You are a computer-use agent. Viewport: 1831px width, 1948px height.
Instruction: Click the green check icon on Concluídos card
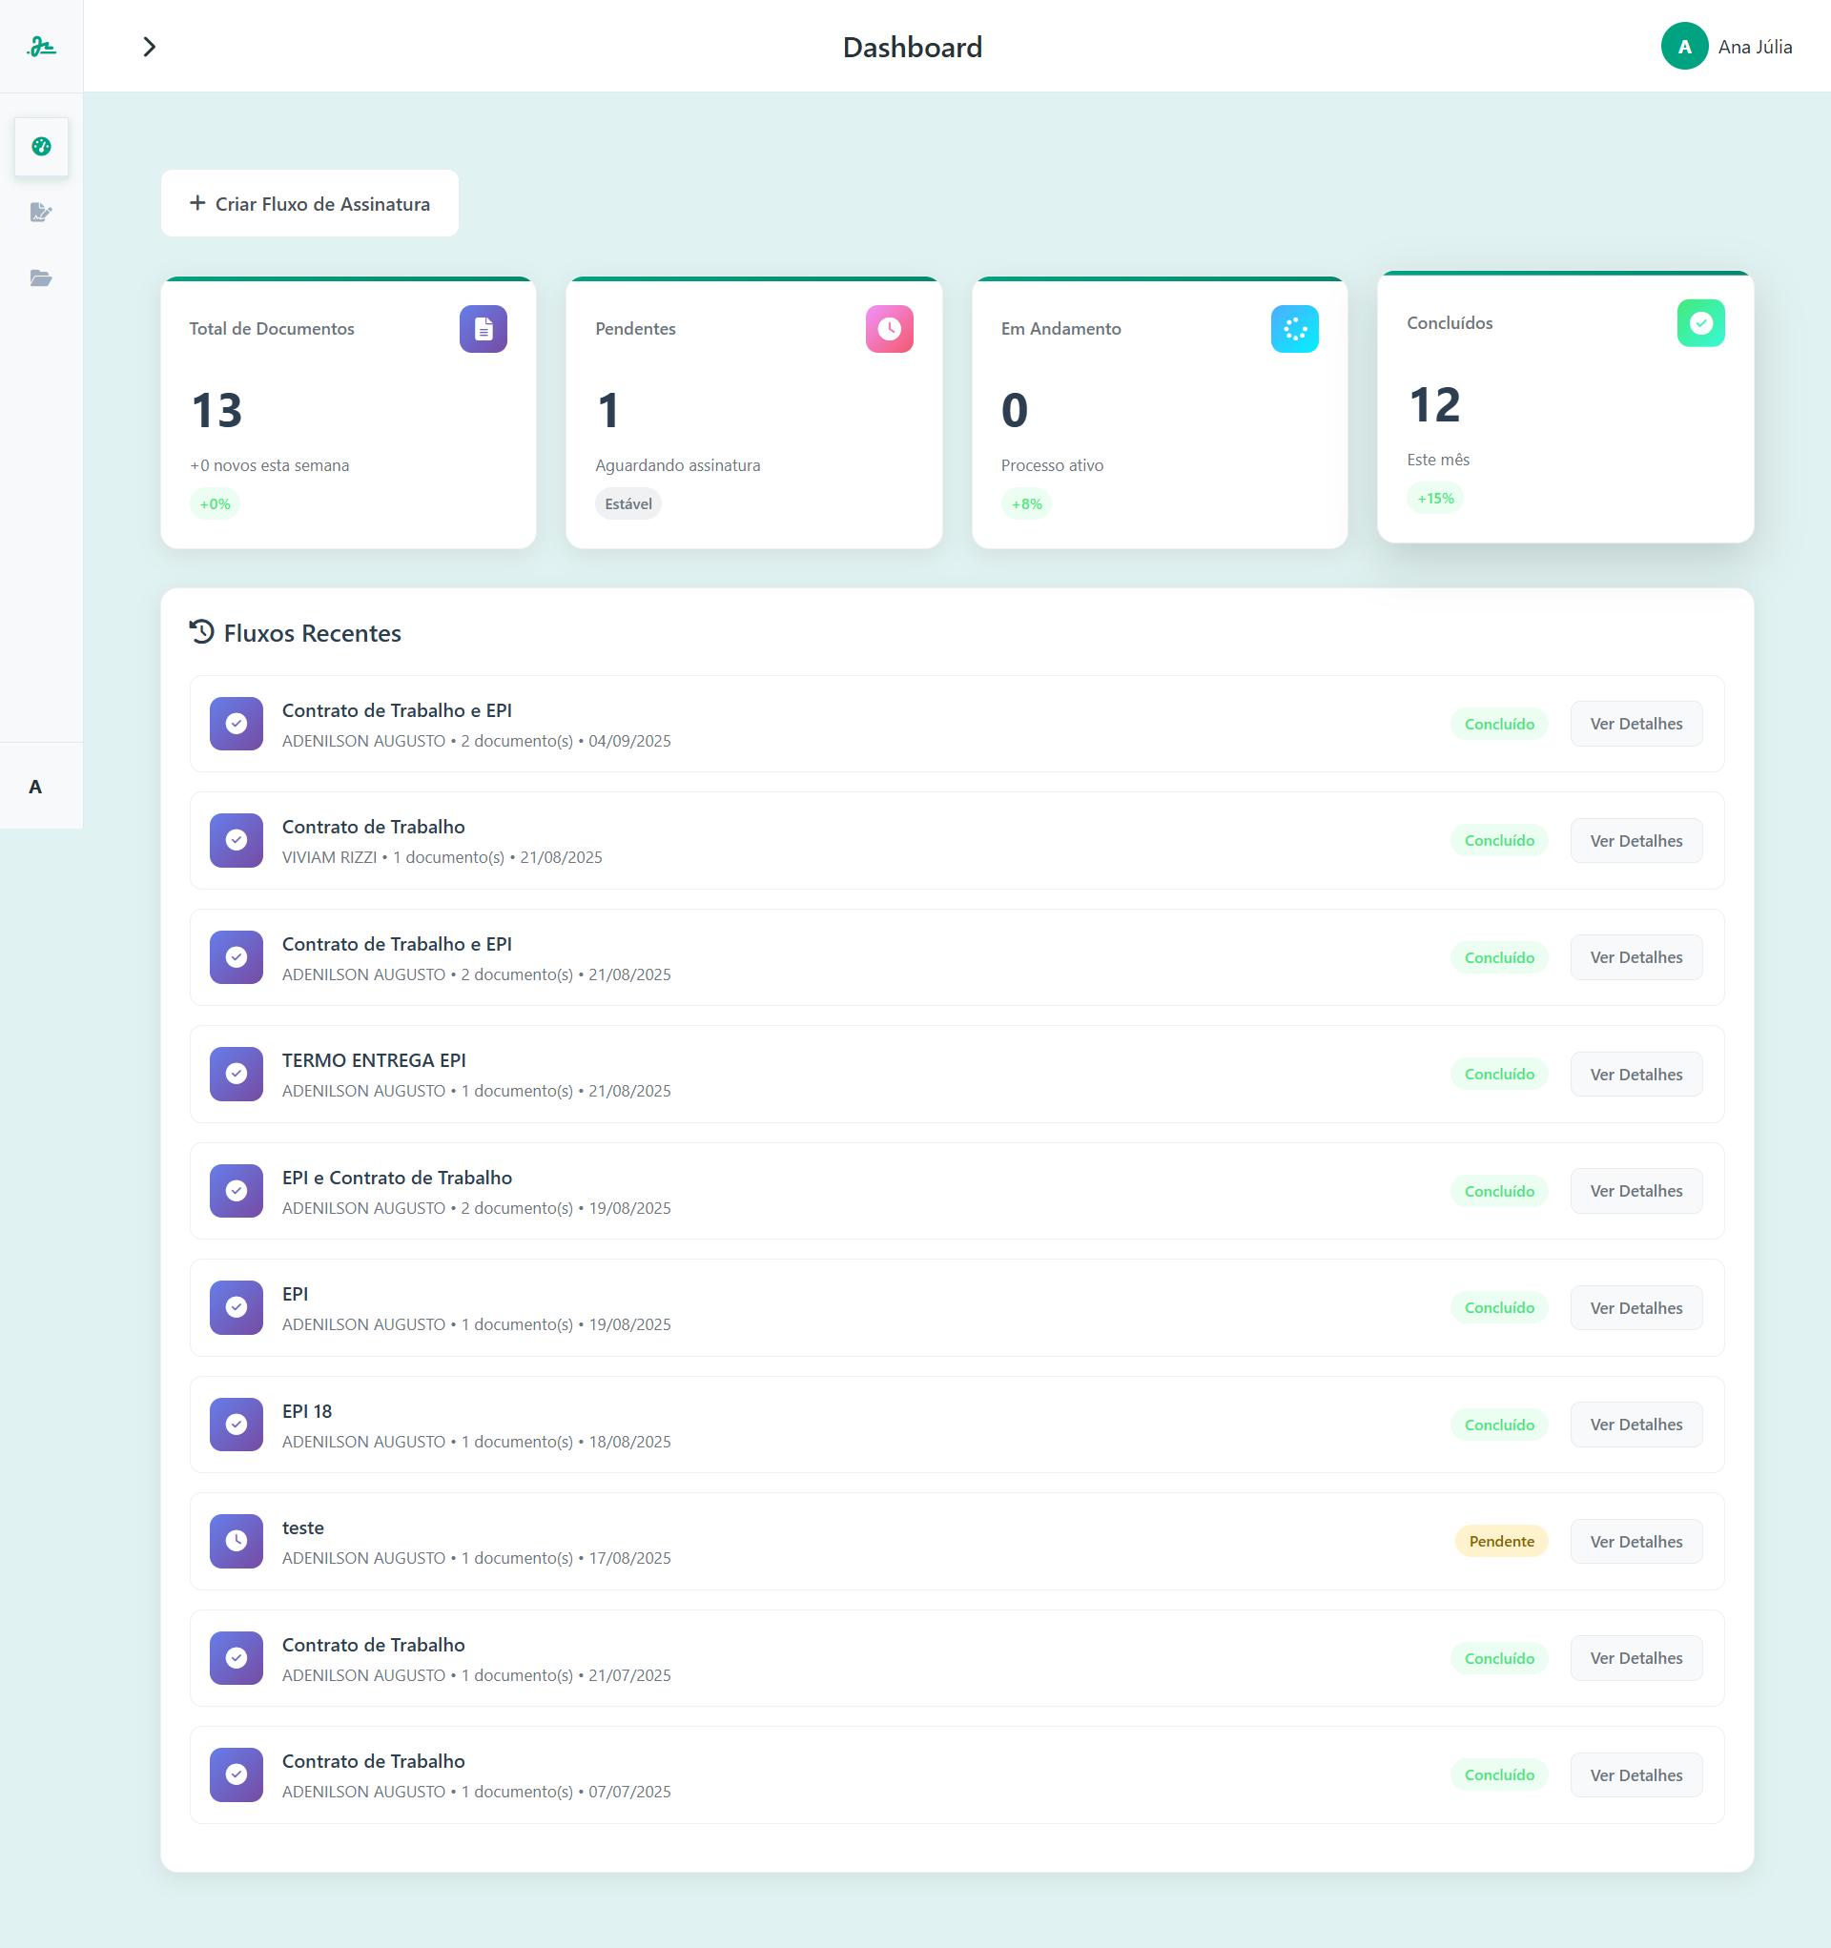click(1699, 323)
